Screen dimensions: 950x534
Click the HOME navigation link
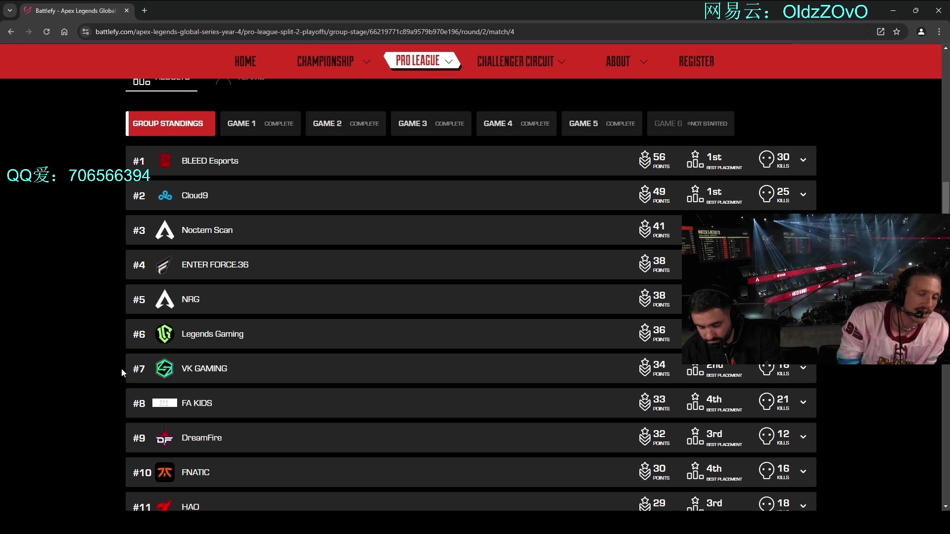(x=245, y=61)
